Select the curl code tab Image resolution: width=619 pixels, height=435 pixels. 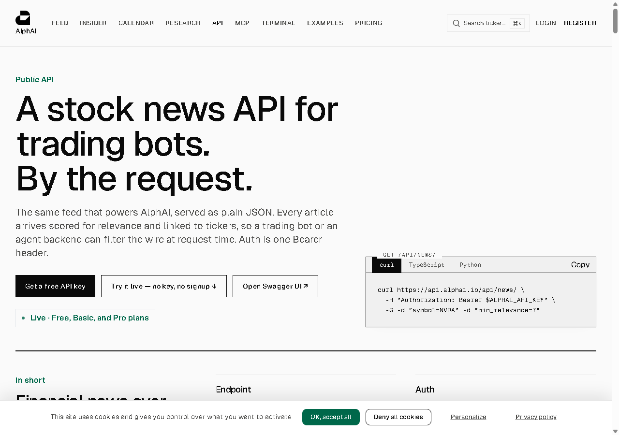(386, 265)
